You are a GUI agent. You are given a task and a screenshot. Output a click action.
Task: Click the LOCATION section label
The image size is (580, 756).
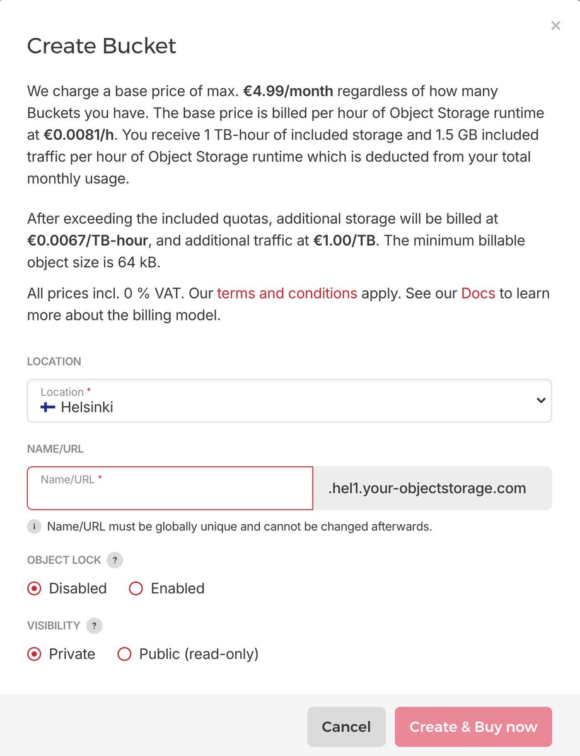coord(54,362)
